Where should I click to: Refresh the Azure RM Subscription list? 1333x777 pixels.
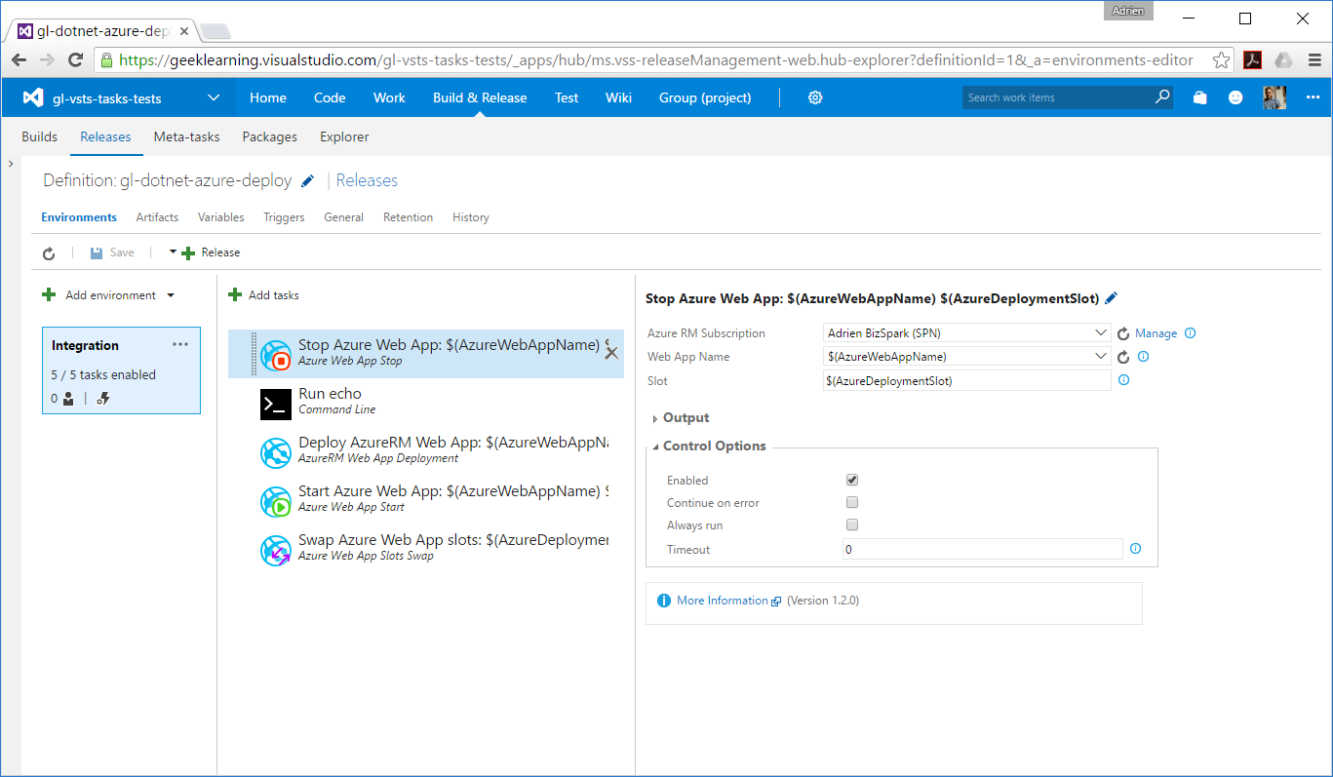point(1122,333)
